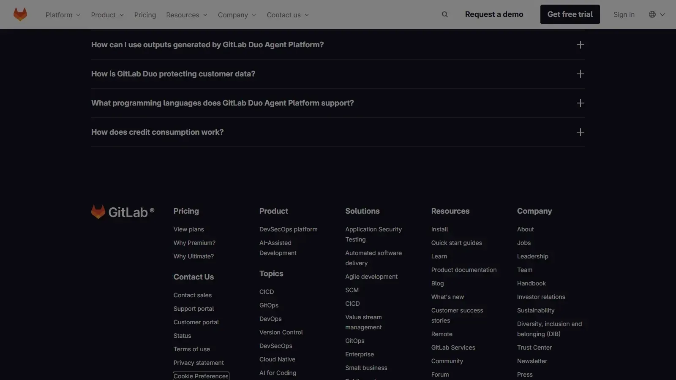Open Community link in footer

click(x=447, y=361)
